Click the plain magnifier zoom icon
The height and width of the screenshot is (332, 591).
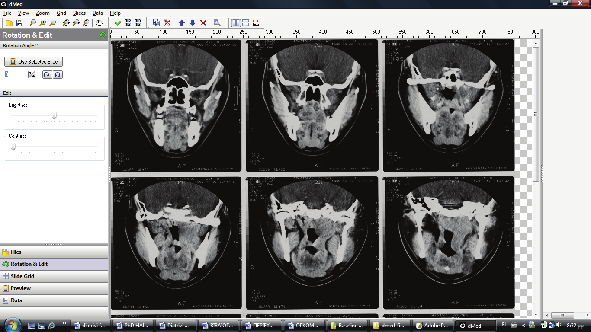(32, 23)
